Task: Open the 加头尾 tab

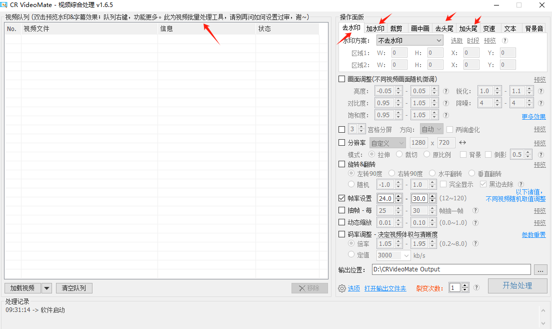Action: point(468,29)
